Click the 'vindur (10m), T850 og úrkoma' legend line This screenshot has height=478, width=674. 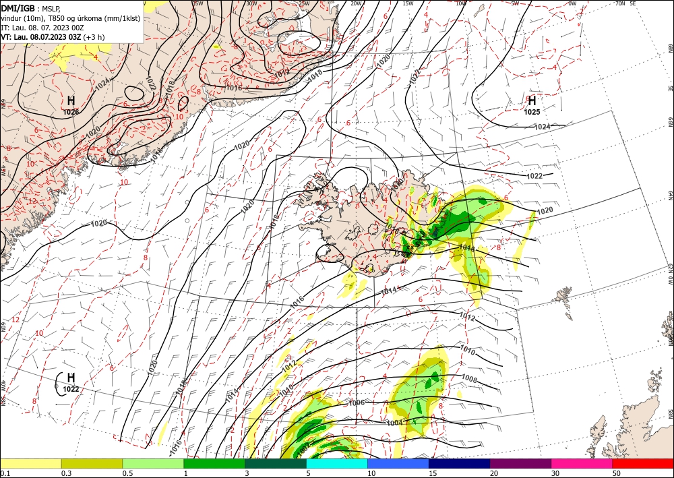pos(71,18)
